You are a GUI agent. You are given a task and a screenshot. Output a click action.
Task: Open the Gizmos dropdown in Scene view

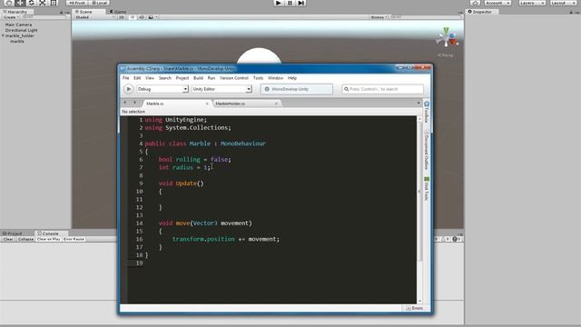tap(379, 17)
